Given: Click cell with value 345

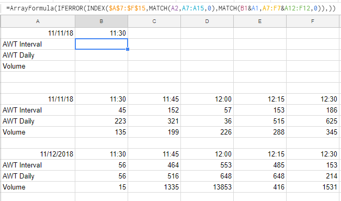Looking at the screenshot, I should tap(313, 132).
